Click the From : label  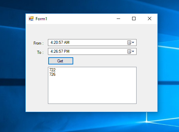pyautogui.click(x=38, y=43)
